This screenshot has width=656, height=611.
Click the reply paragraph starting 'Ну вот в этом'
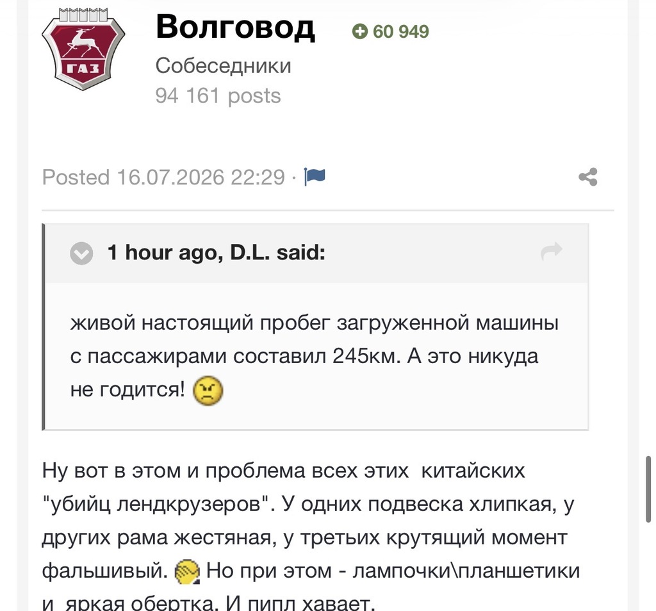(311, 537)
